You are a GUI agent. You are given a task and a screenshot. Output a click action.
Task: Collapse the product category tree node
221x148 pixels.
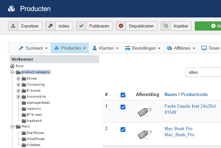point(12,72)
